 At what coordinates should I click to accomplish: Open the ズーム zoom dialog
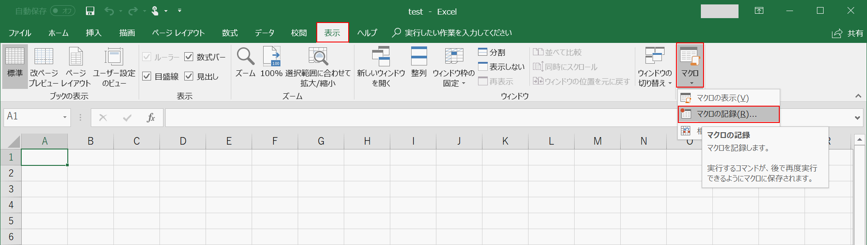click(x=245, y=62)
